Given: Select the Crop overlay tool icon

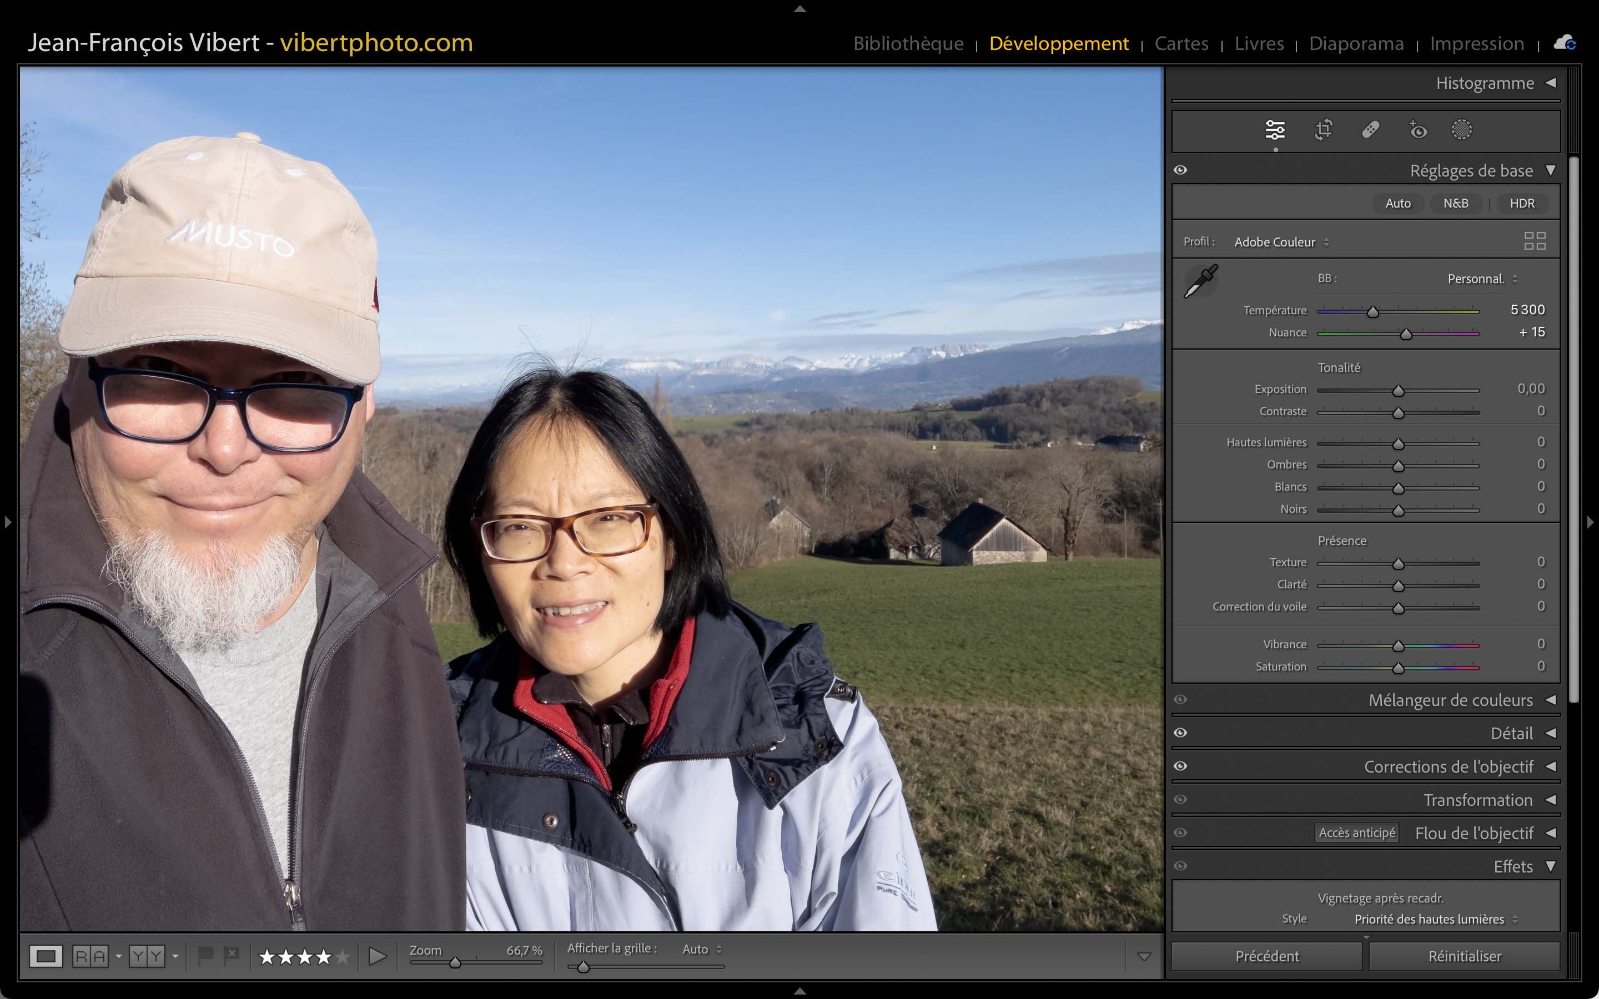Looking at the screenshot, I should (x=1323, y=129).
